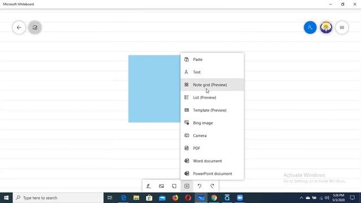Screen dimensions: 361x203
Task: Open the user profile avatar
Action: (x=326, y=28)
